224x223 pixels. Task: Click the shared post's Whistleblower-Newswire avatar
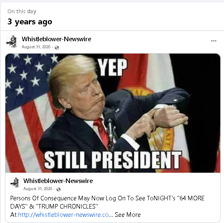[x=16, y=183]
